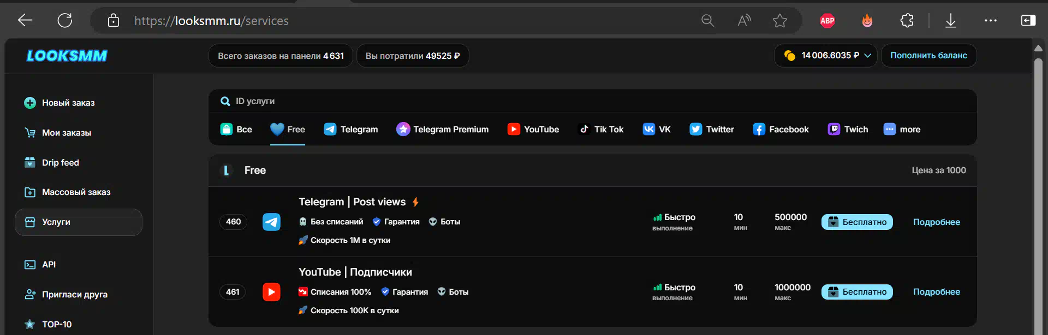
Task: Expand the more categories menu
Action: click(902, 129)
